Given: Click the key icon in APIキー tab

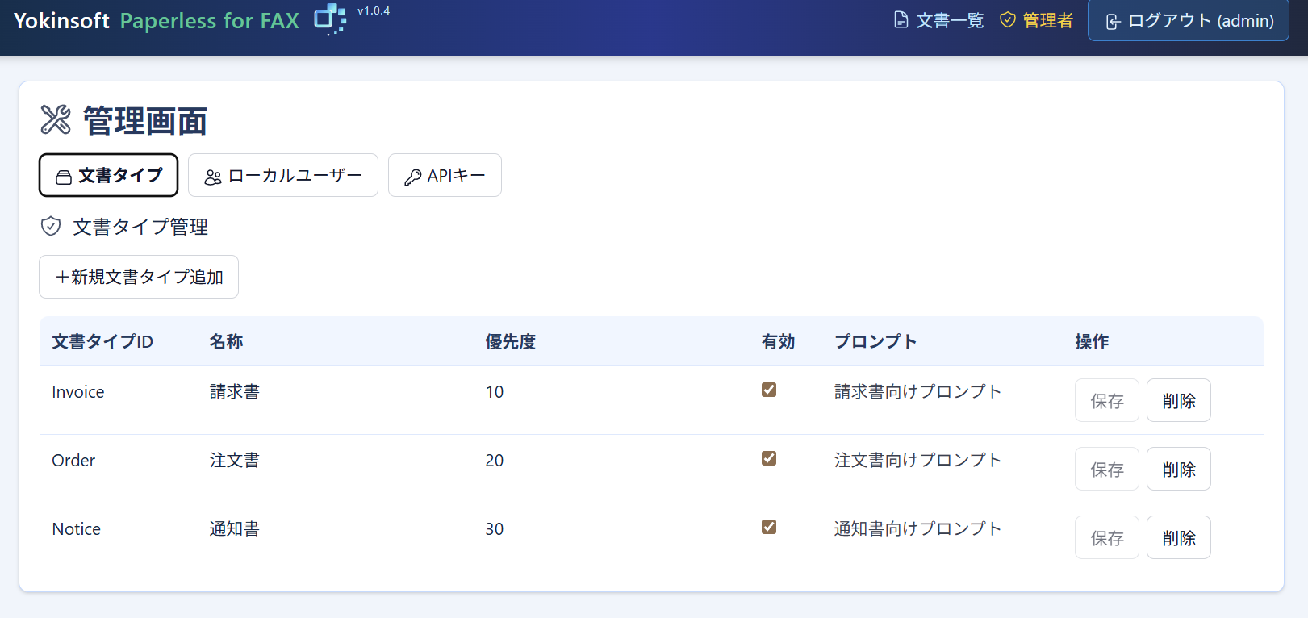Looking at the screenshot, I should point(412,177).
